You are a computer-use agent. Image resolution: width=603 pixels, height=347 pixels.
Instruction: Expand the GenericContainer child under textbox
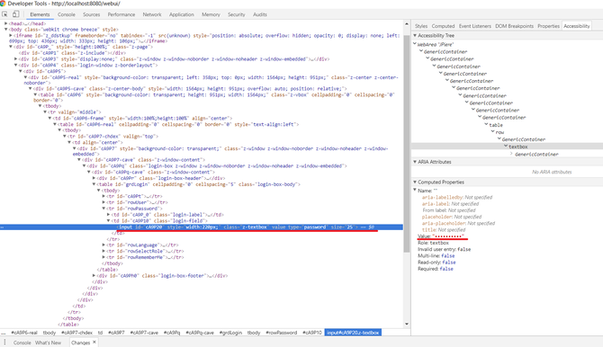[x=511, y=154]
